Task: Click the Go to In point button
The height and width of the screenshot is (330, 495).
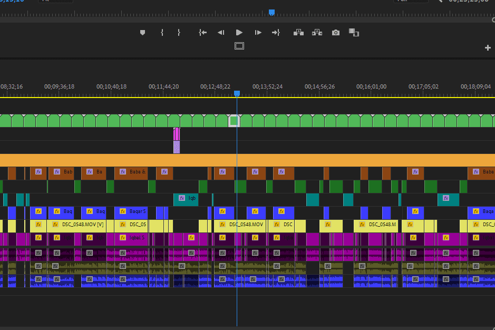Action: coord(202,33)
